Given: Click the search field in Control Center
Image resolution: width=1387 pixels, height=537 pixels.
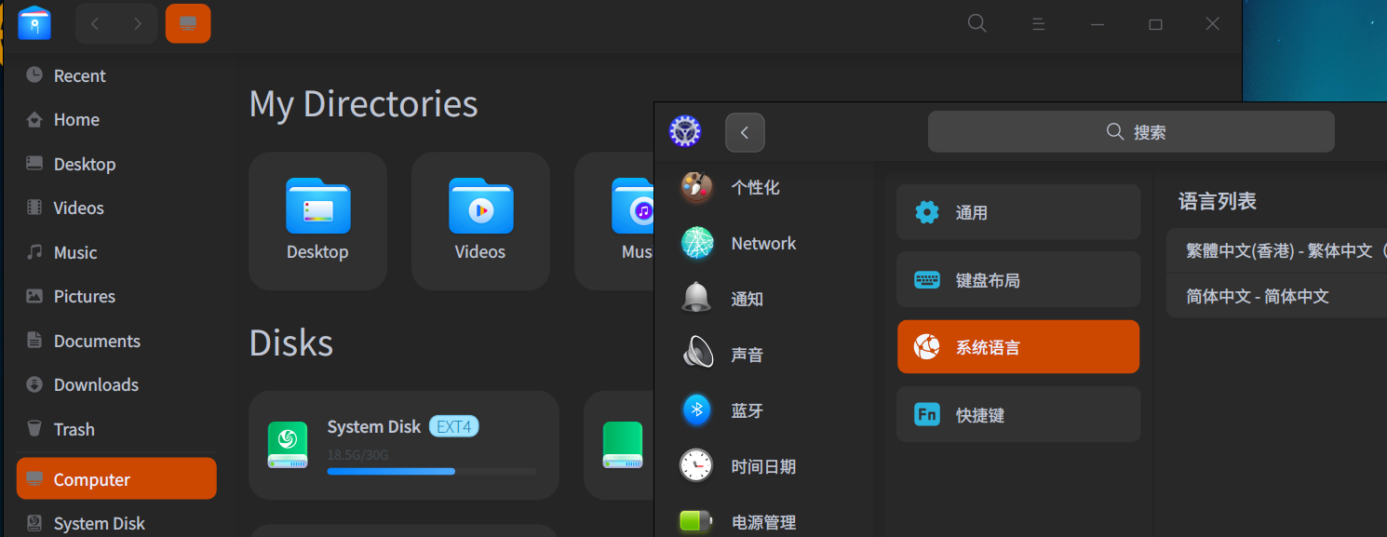Looking at the screenshot, I should pyautogui.click(x=1131, y=131).
